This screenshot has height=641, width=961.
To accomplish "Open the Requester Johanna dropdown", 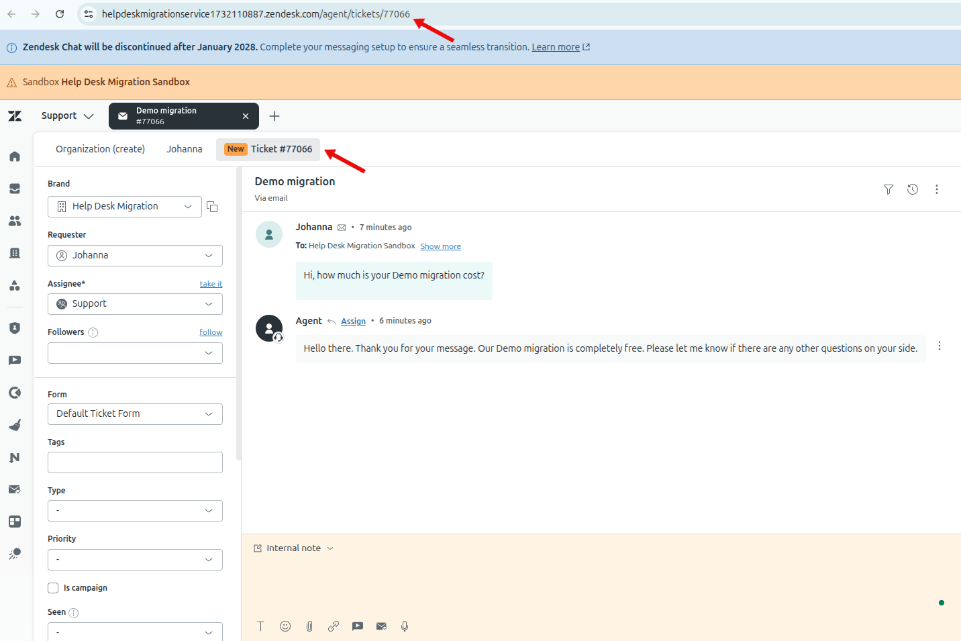I will (x=135, y=256).
